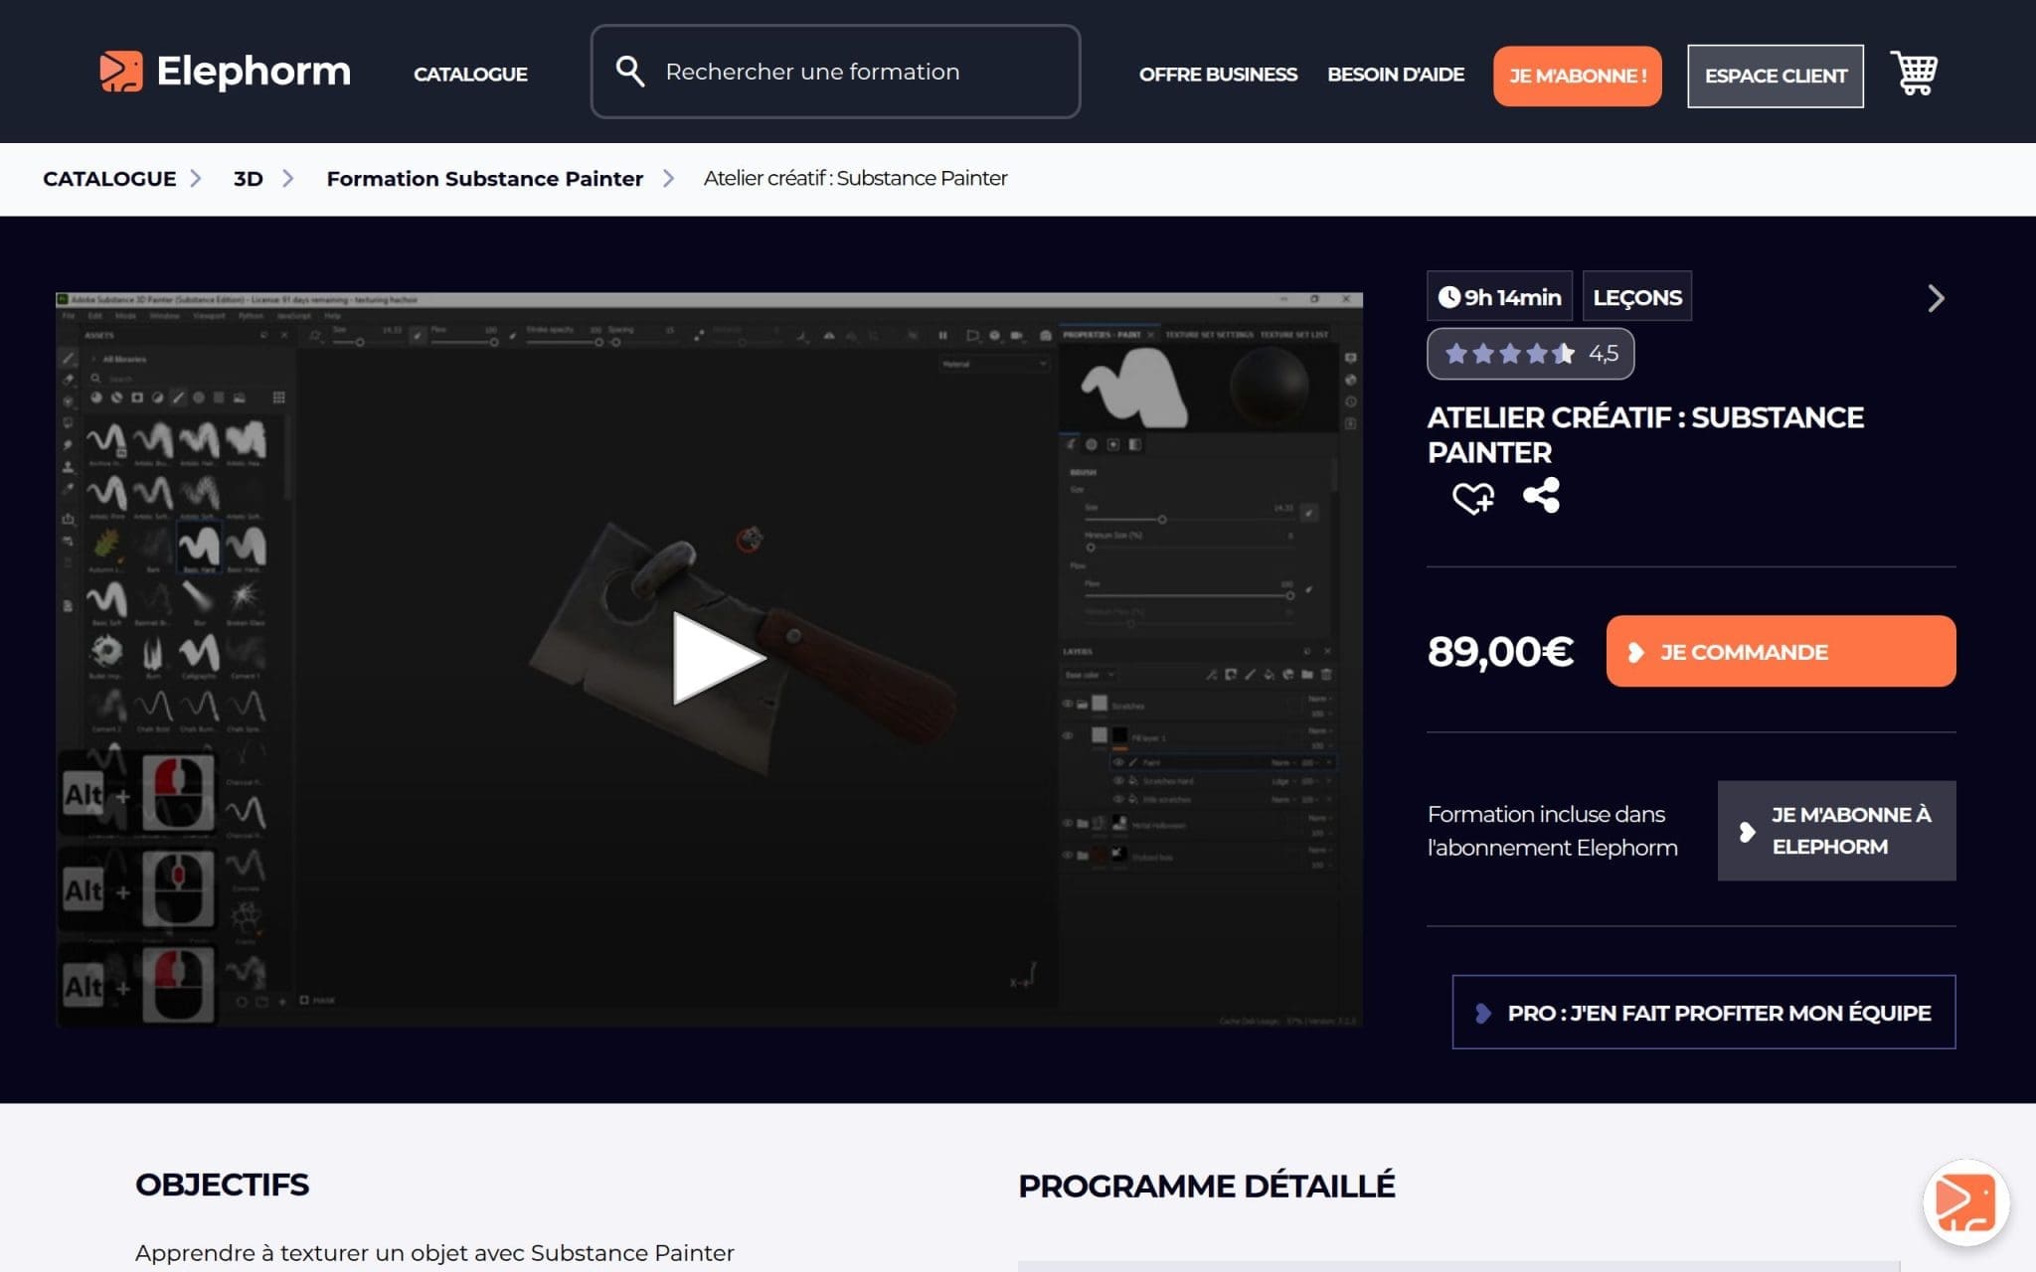Click 'Formation incluse dans l'abonnement Elephorm' text

[x=1552, y=831]
